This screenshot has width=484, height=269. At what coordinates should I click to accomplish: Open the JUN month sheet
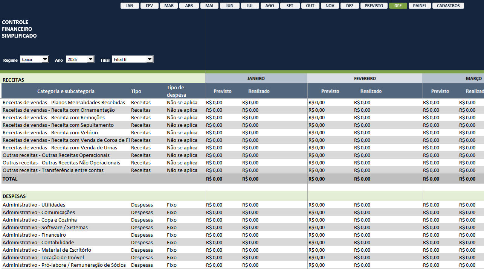229,6
